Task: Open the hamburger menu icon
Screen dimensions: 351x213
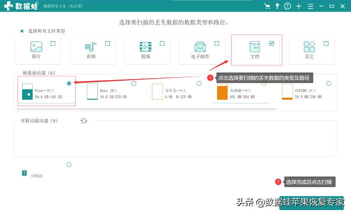Action: point(310,6)
